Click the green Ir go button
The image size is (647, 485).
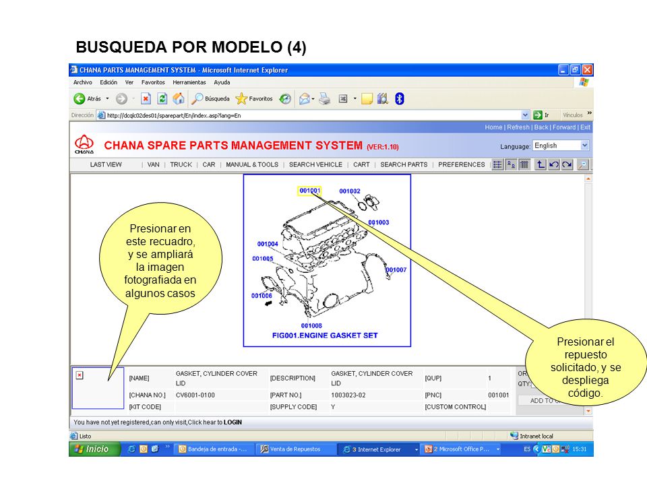click(541, 115)
